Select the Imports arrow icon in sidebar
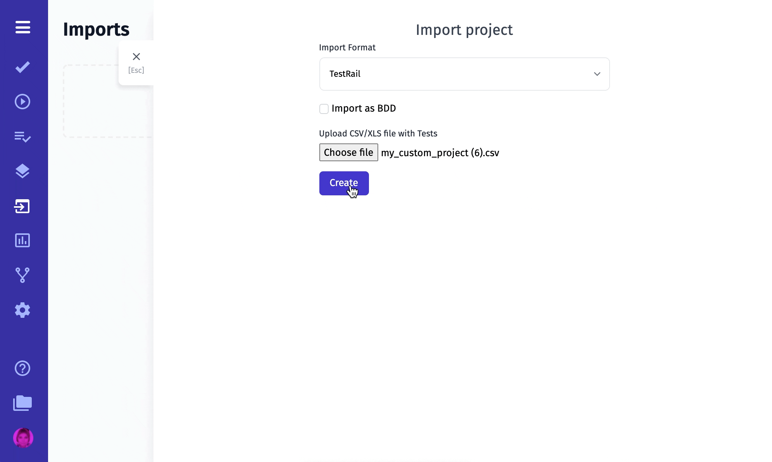This screenshot has height=462, width=772. [22, 206]
